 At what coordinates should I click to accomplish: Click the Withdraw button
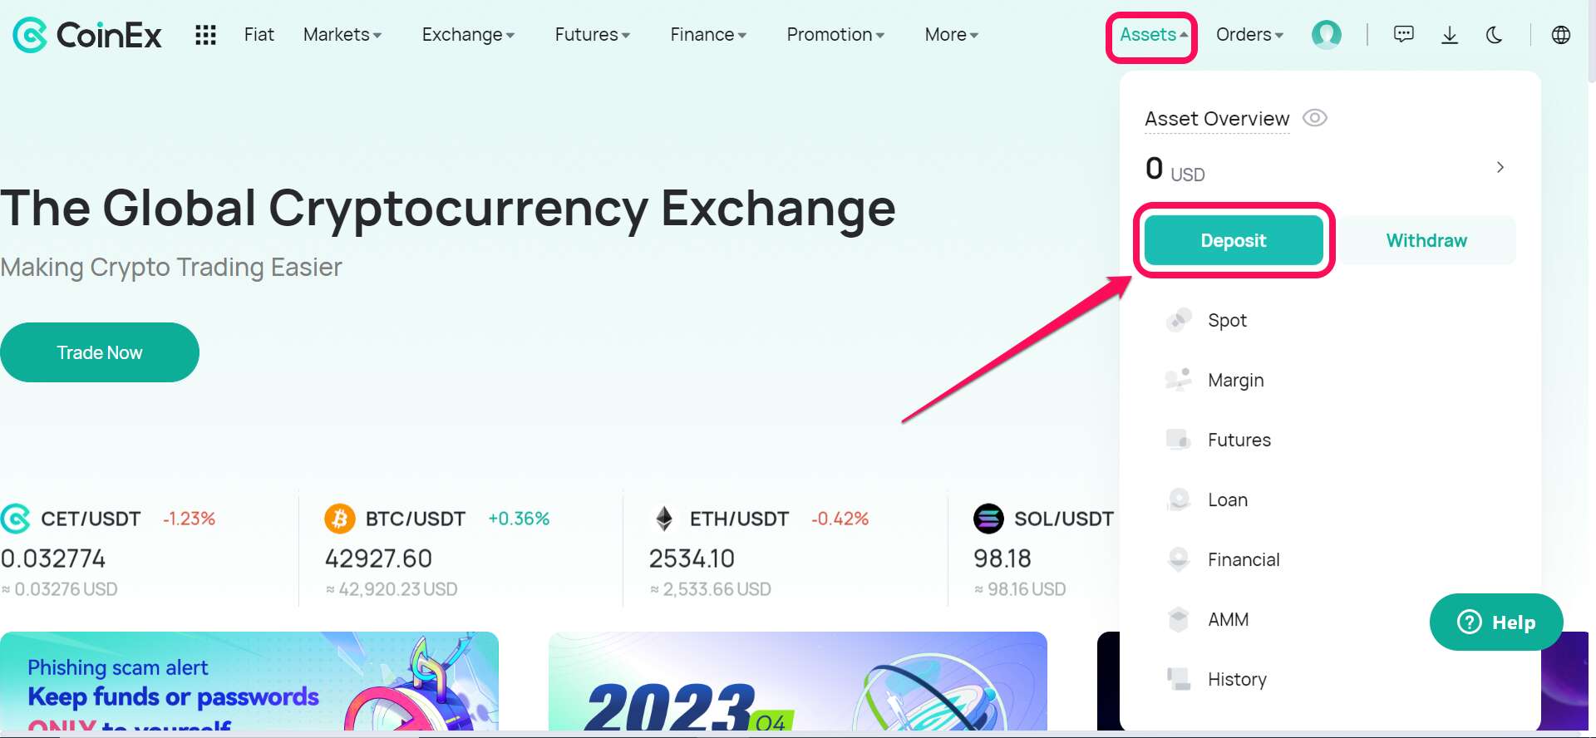(x=1426, y=240)
